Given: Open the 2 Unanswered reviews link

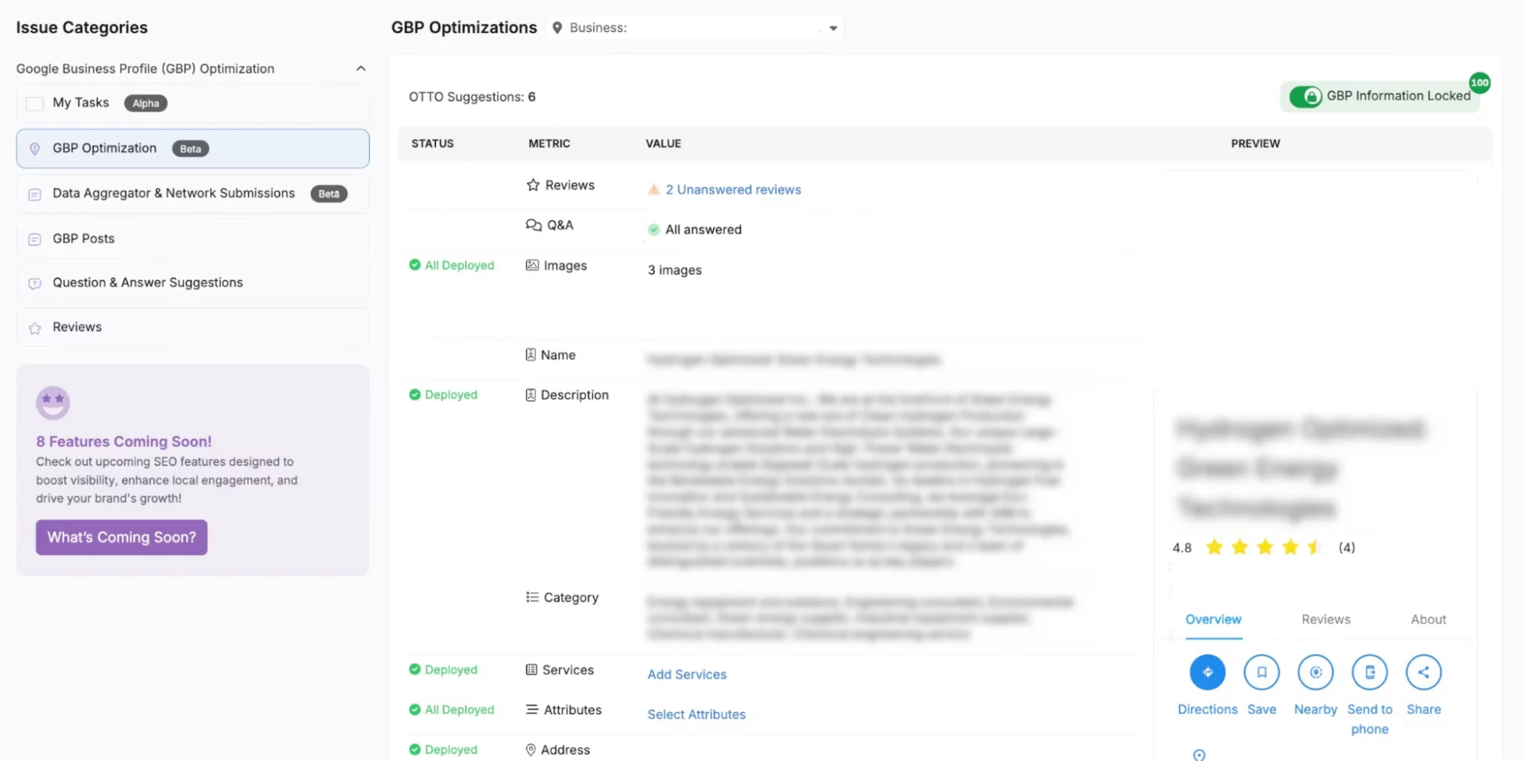Looking at the screenshot, I should 733,189.
